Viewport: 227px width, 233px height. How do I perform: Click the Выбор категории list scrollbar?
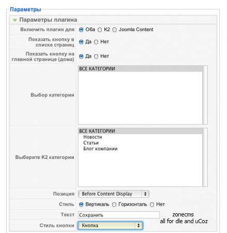[x=205, y=95]
